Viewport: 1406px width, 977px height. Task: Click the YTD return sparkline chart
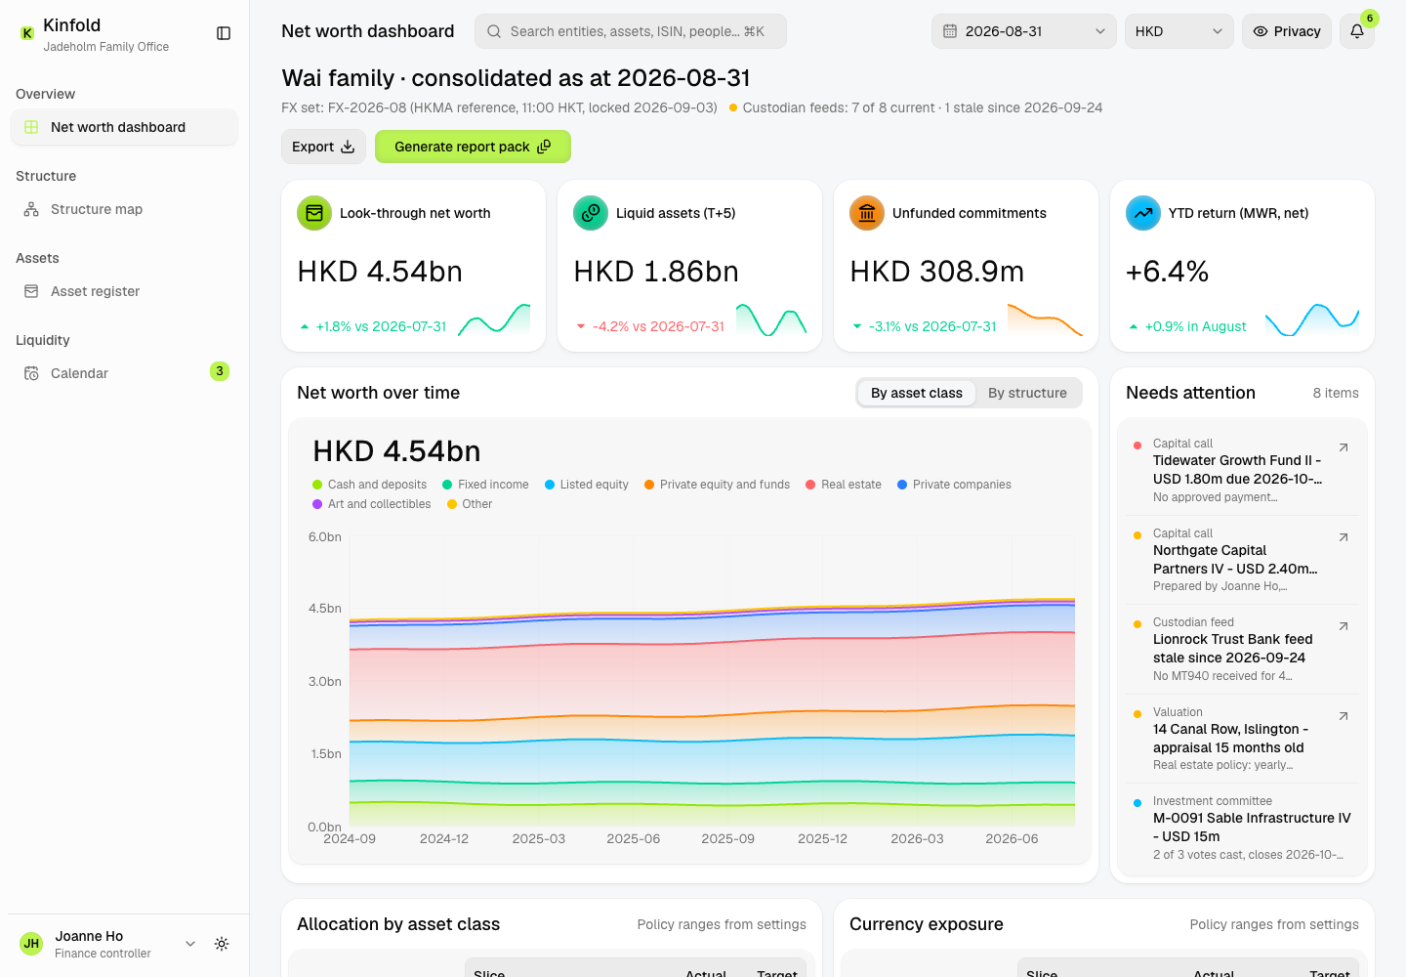click(1312, 319)
